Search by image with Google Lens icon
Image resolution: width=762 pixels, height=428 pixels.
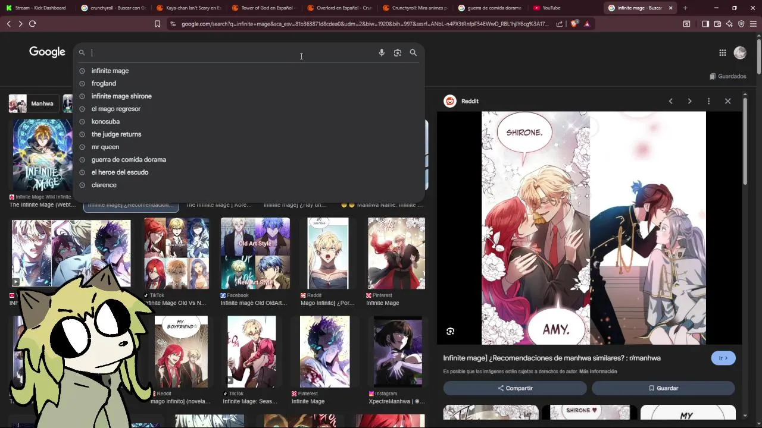click(398, 52)
